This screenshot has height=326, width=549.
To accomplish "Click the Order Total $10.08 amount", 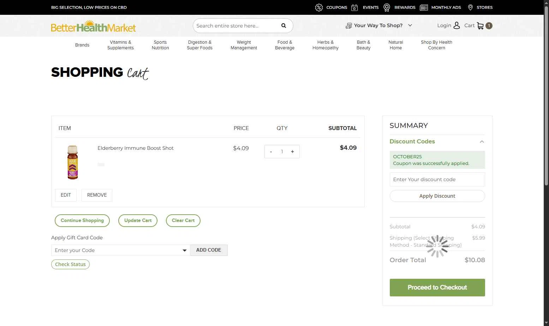I will [475, 260].
